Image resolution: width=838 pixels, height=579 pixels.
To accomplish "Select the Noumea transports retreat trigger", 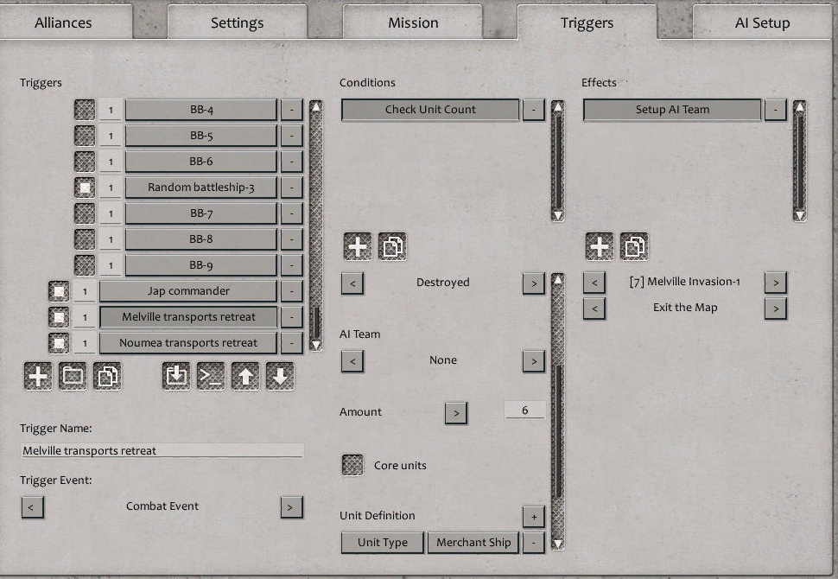I will [188, 343].
